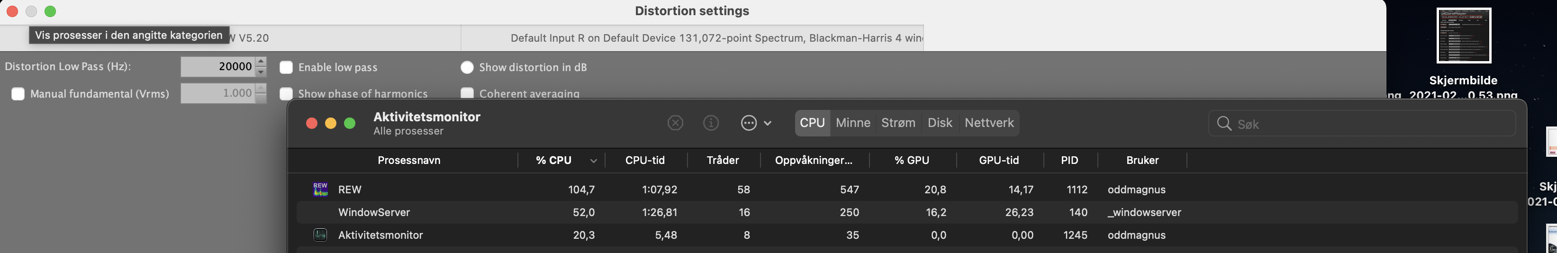This screenshot has width=1557, height=253.
Task: Select the Disk tab
Action: click(940, 123)
